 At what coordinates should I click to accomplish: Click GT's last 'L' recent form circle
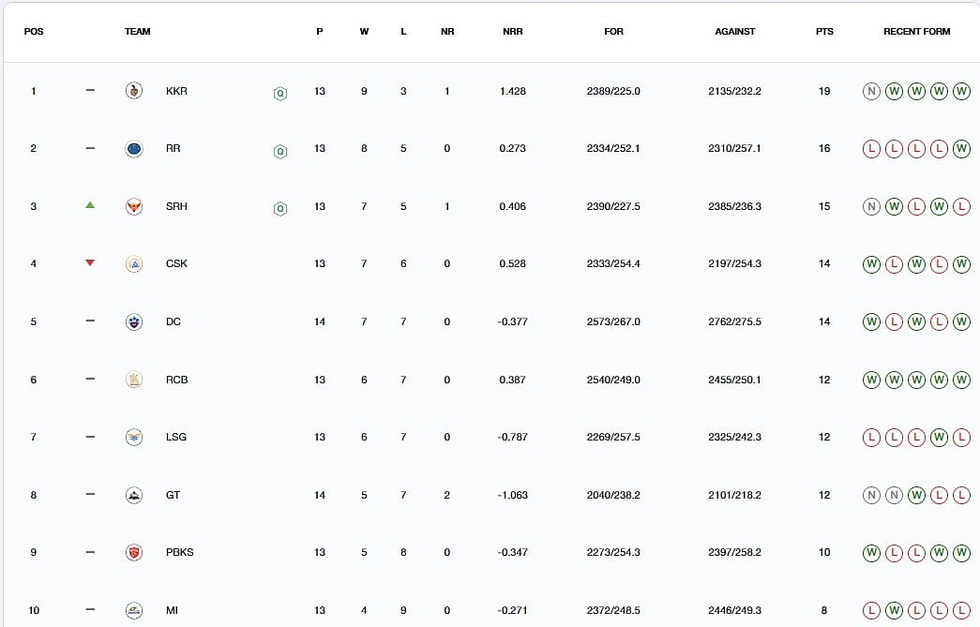(x=961, y=495)
